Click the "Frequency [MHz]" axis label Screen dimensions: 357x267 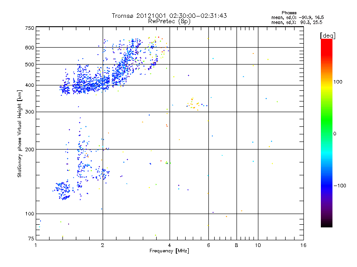(169, 251)
